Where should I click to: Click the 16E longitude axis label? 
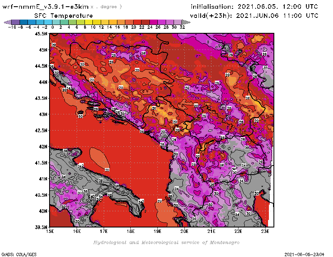77,231
